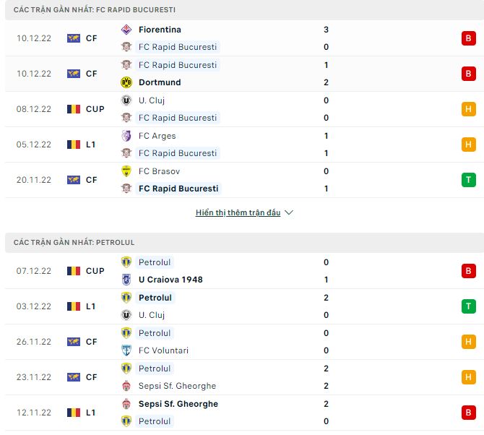Select the 'Các trận gần nhất: Petrolul' header
Viewport: 484px width, 435px height.
pyautogui.click(x=73, y=243)
